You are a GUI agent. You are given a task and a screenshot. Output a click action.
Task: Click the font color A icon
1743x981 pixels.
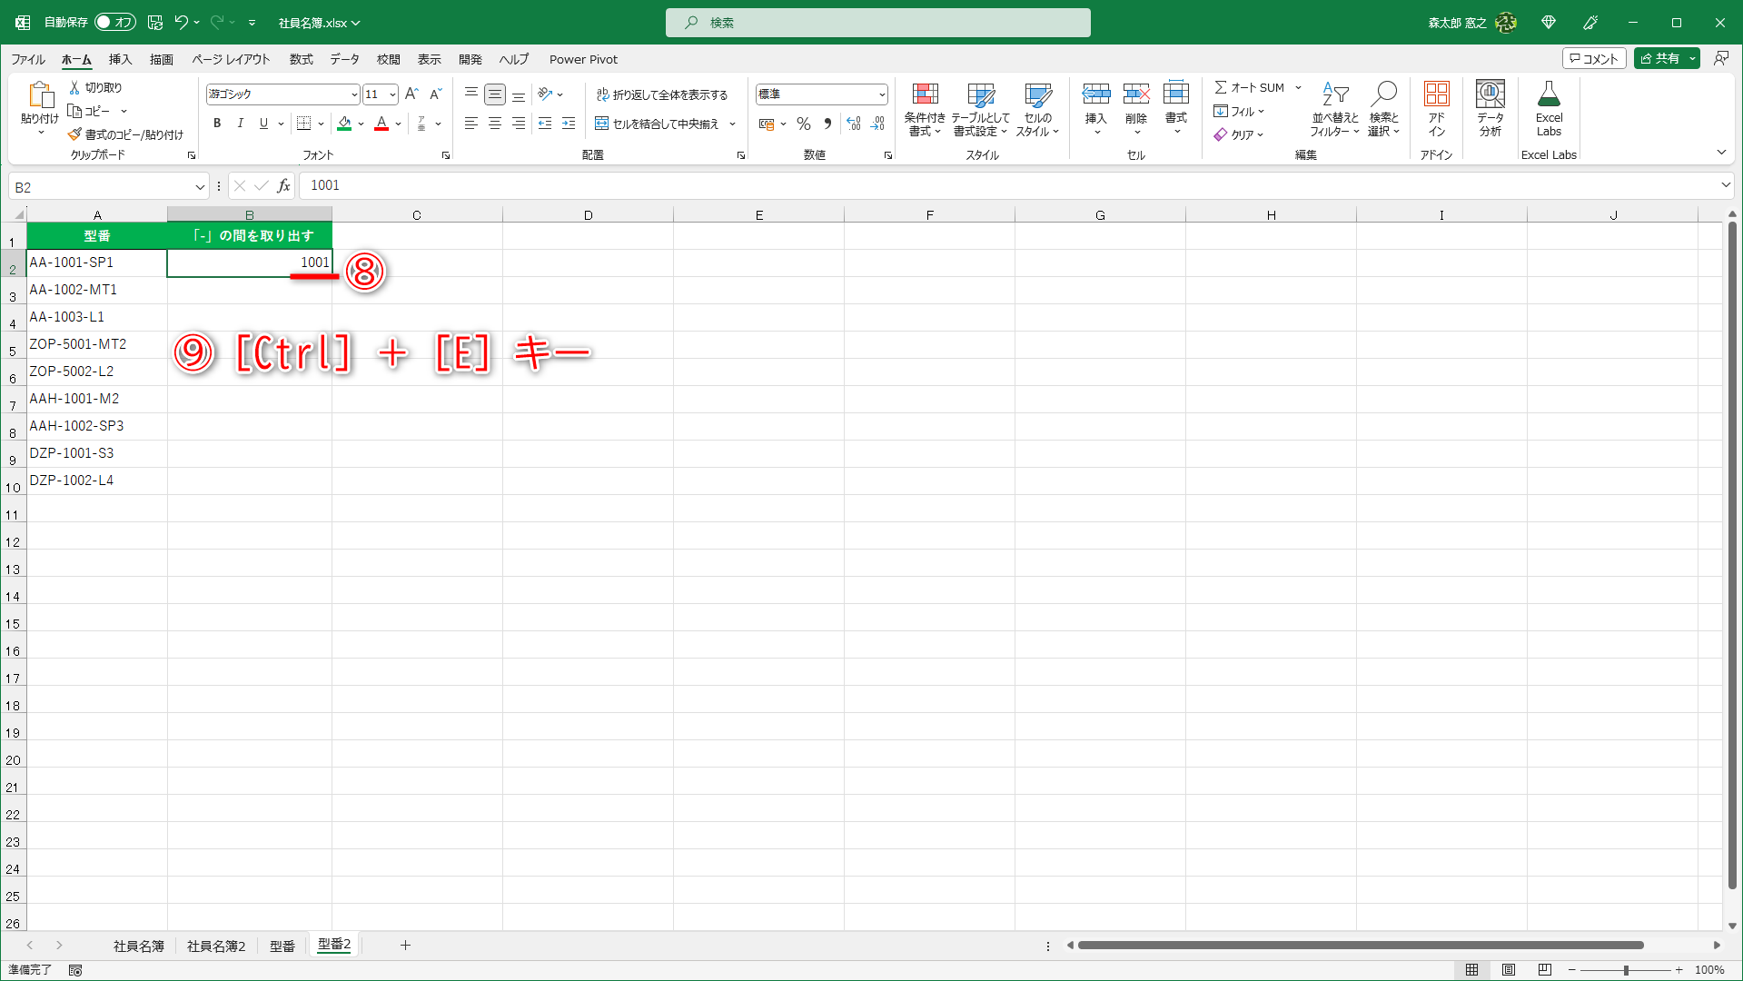(381, 124)
